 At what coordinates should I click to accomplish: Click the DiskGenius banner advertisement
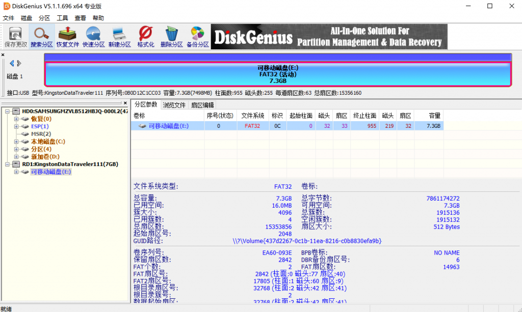(329, 37)
